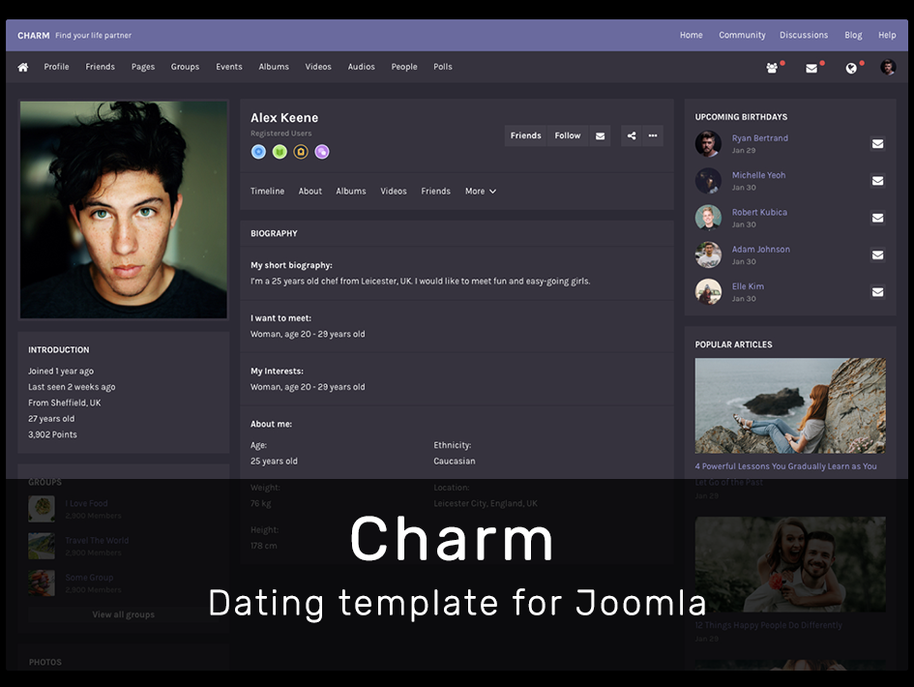Viewport: 914px width, 687px height.
Task: Click the Friends status button on the profile
Action: pos(525,135)
